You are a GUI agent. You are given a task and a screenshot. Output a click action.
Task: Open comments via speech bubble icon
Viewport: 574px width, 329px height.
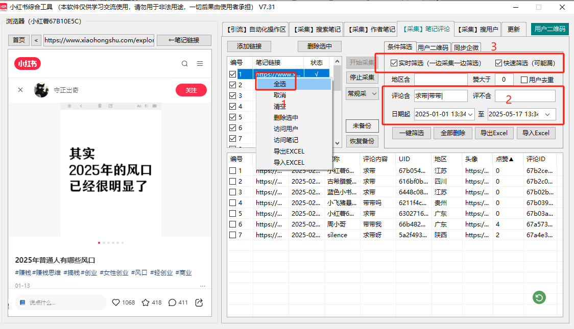pos(173,302)
